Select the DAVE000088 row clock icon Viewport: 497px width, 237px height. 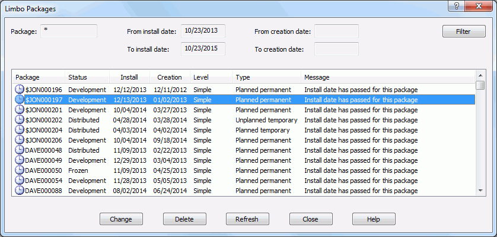pyautogui.click(x=20, y=191)
